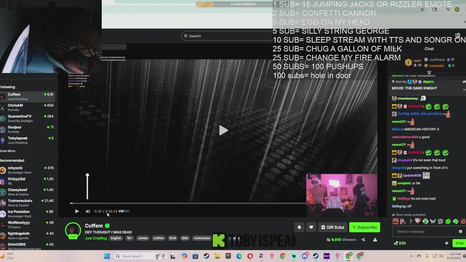Viewport: 466px width, 262px height.
Task: Click username ShogoM in chat
Action: click(x=398, y=168)
